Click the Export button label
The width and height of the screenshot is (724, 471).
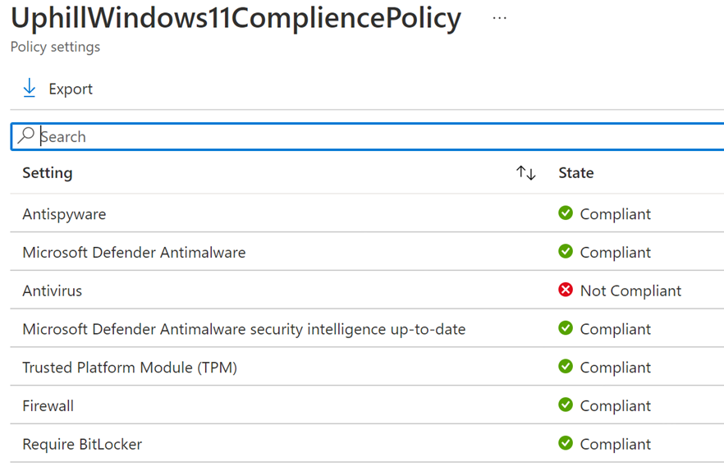tap(71, 89)
